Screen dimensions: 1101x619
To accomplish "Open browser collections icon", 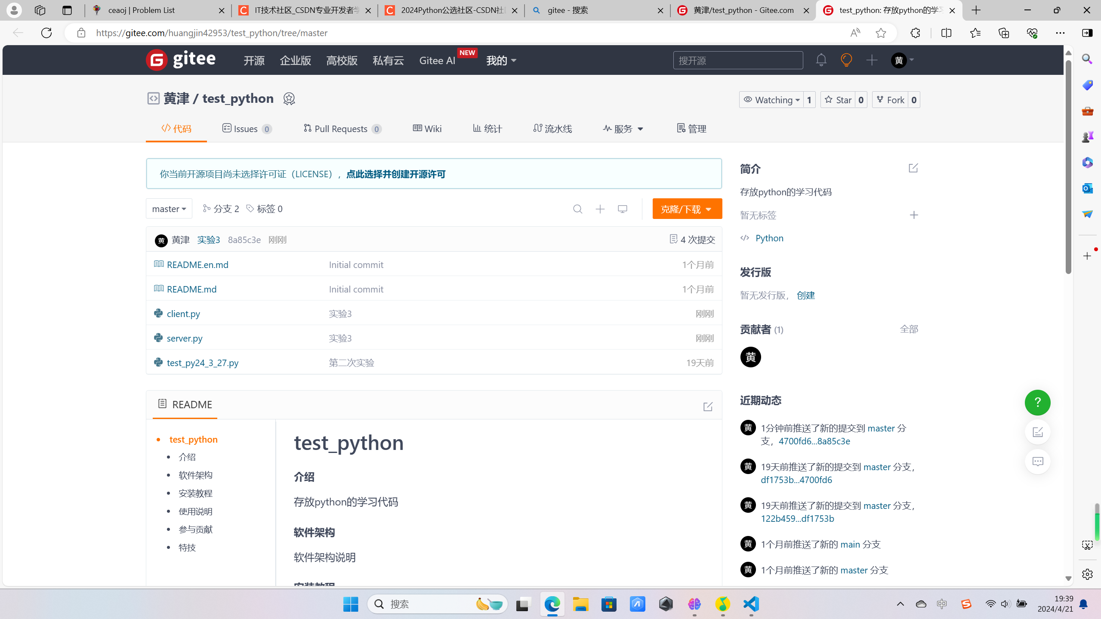I will click(x=1003, y=33).
